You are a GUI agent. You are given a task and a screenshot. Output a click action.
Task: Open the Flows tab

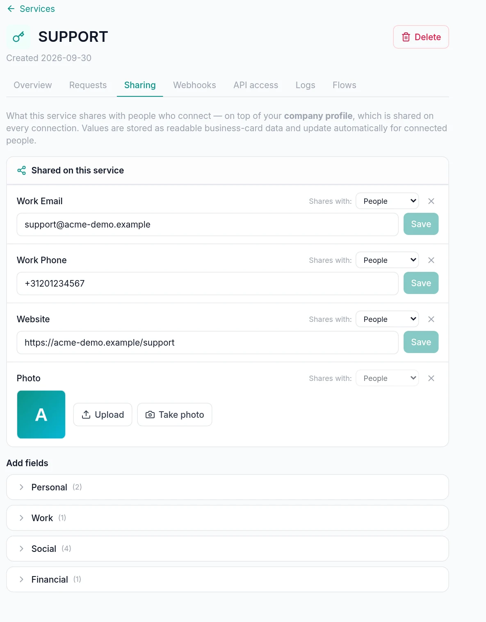344,85
